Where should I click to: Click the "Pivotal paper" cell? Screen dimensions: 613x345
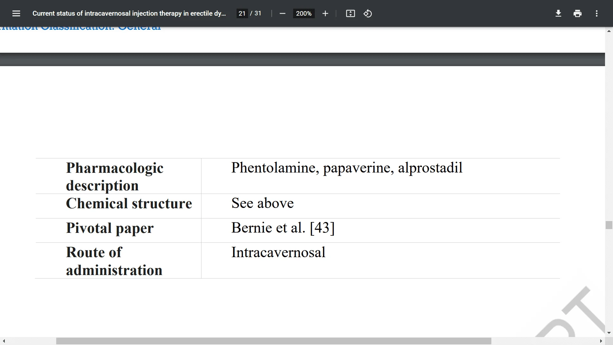[x=118, y=230]
